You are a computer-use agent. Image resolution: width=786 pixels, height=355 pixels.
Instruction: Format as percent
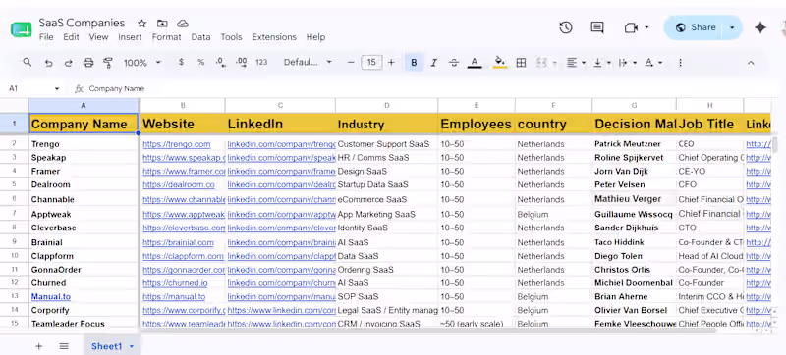201,63
